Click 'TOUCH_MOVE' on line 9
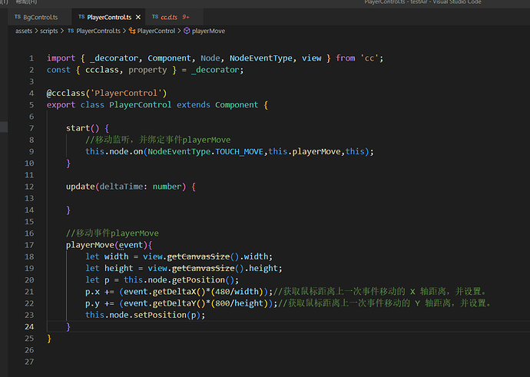Image resolution: width=530 pixels, height=377 pixels. (239, 152)
